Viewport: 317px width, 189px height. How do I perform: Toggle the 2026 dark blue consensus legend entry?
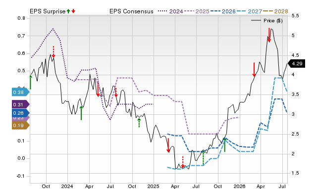[x=223, y=11]
